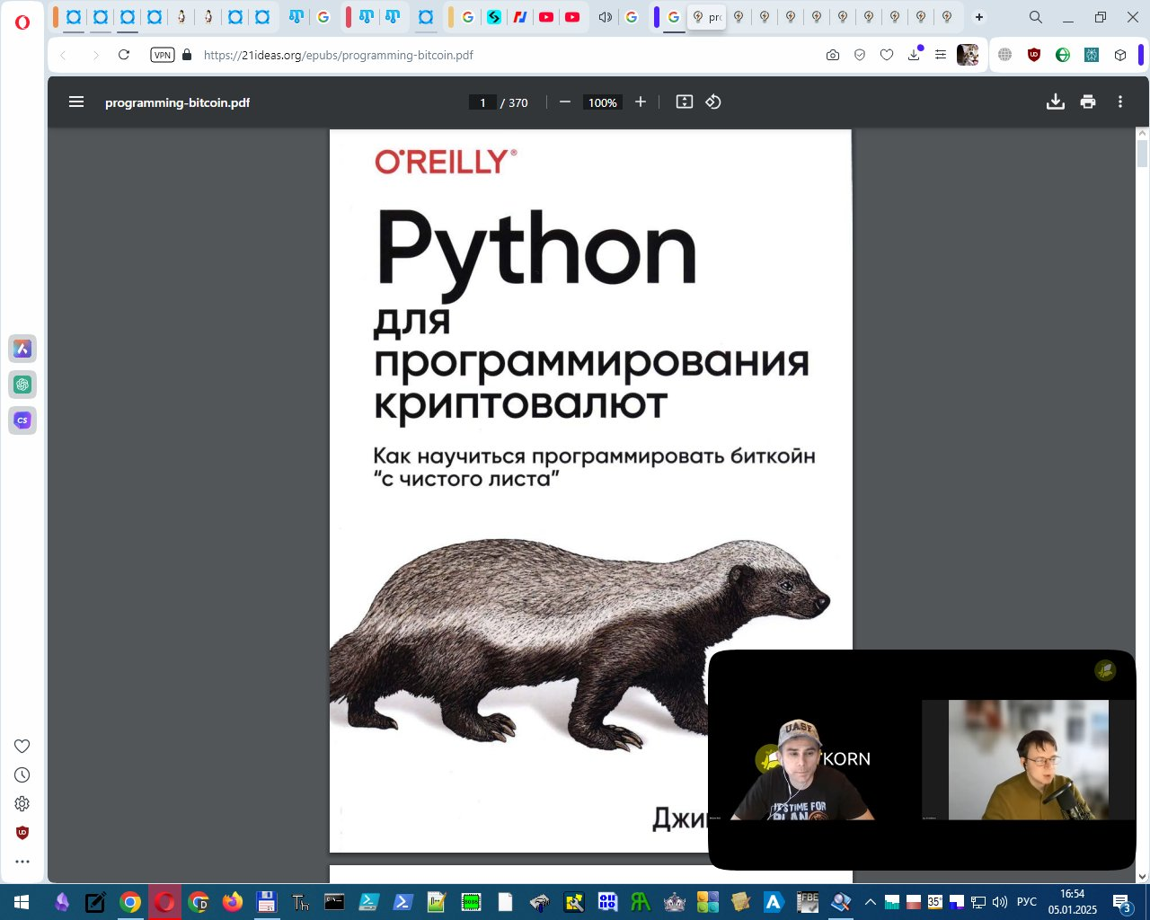The width and height of the screenshot is (1150, 920).
Task: Switch the РУС input language indicator
Action: [x=1026, y=902]
